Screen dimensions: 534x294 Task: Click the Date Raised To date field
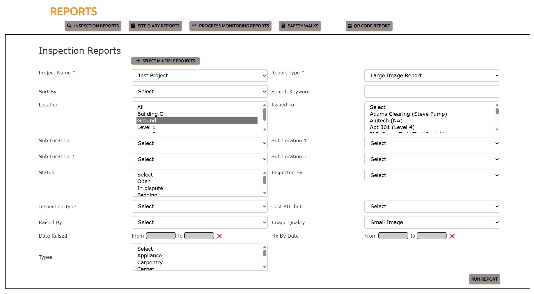[199, 236]
